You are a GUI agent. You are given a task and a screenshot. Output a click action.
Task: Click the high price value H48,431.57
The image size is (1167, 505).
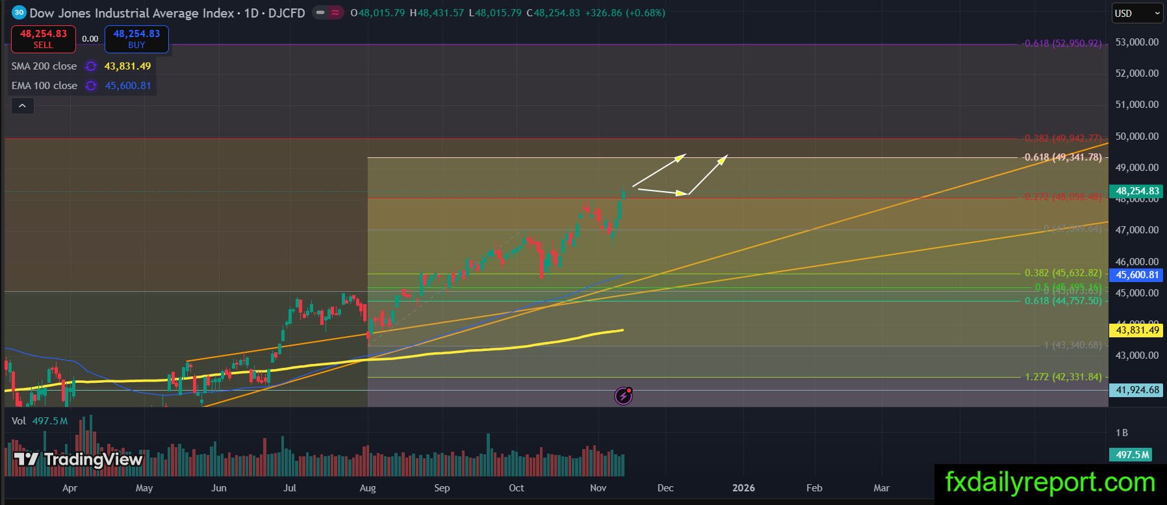[437, 13]
